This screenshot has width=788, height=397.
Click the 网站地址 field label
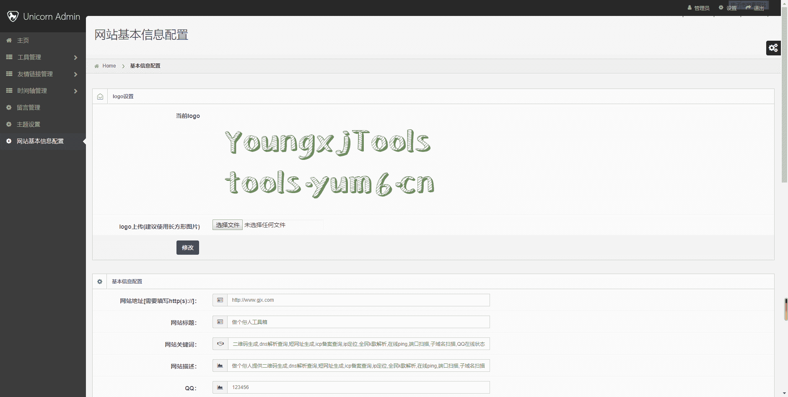[x=158, y=301]
